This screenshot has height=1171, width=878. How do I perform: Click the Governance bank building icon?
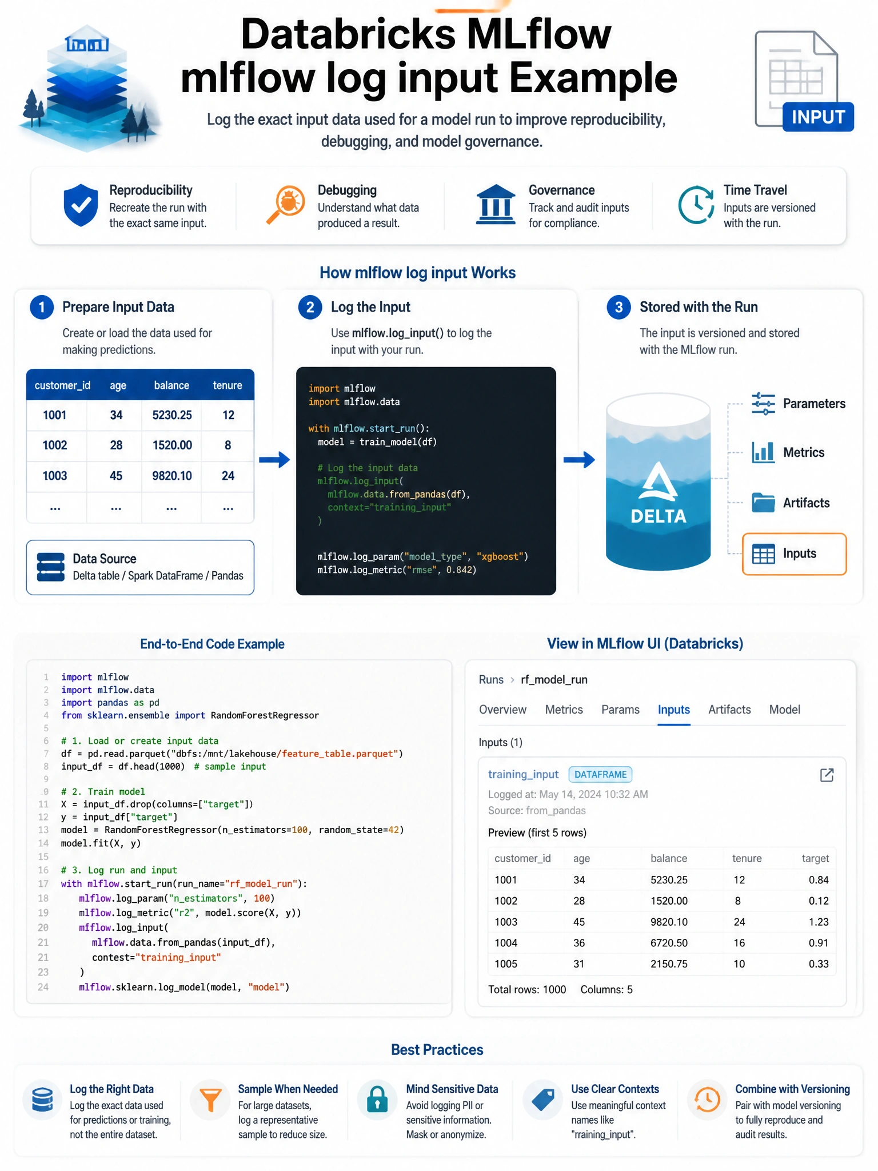pyautogui.click(x=496, y=205)
